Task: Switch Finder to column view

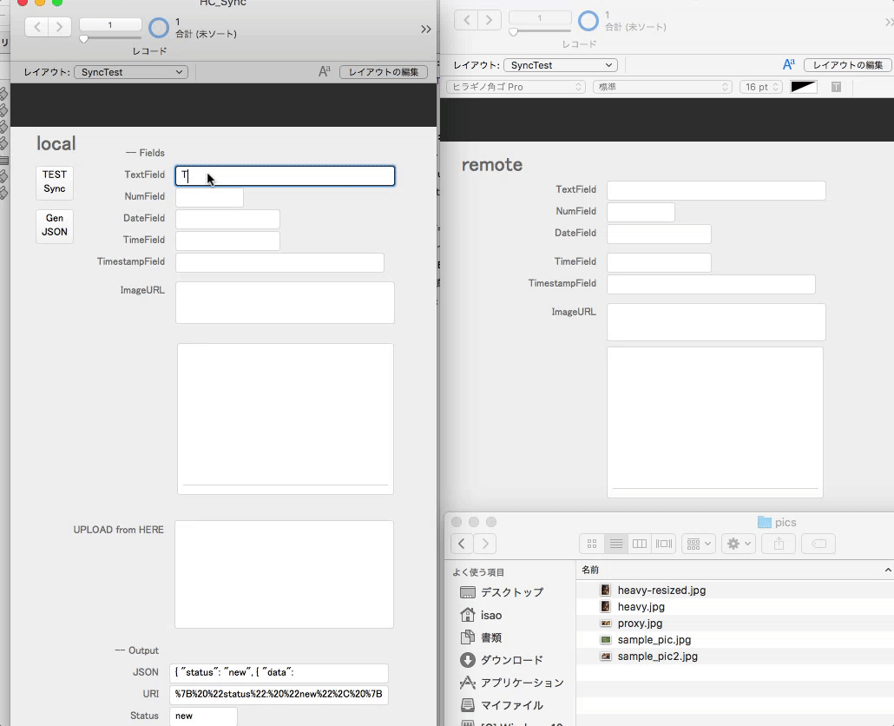Action: tap(640, 544)
